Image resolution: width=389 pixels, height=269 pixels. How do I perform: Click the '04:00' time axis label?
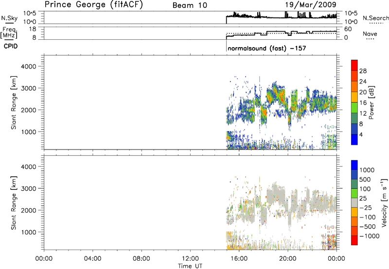tap(92, 259)
